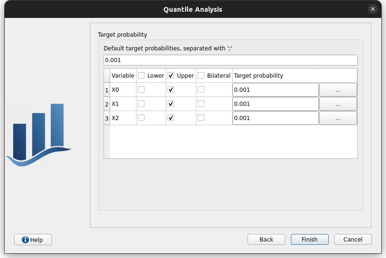Uncheck the Upper header checkbox
This screenshot has width=386, height=258.
171,75
